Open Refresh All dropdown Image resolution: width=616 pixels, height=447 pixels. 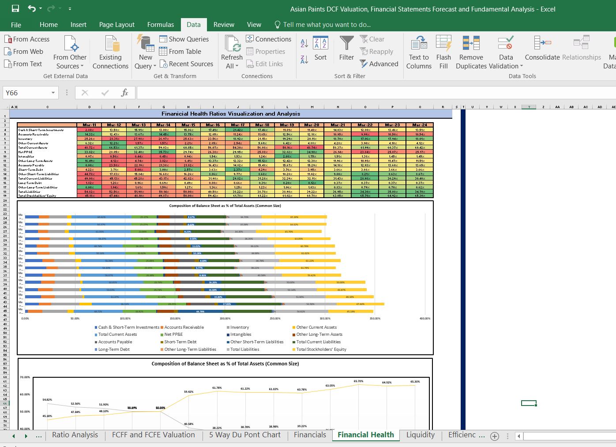tap(232, 52)
